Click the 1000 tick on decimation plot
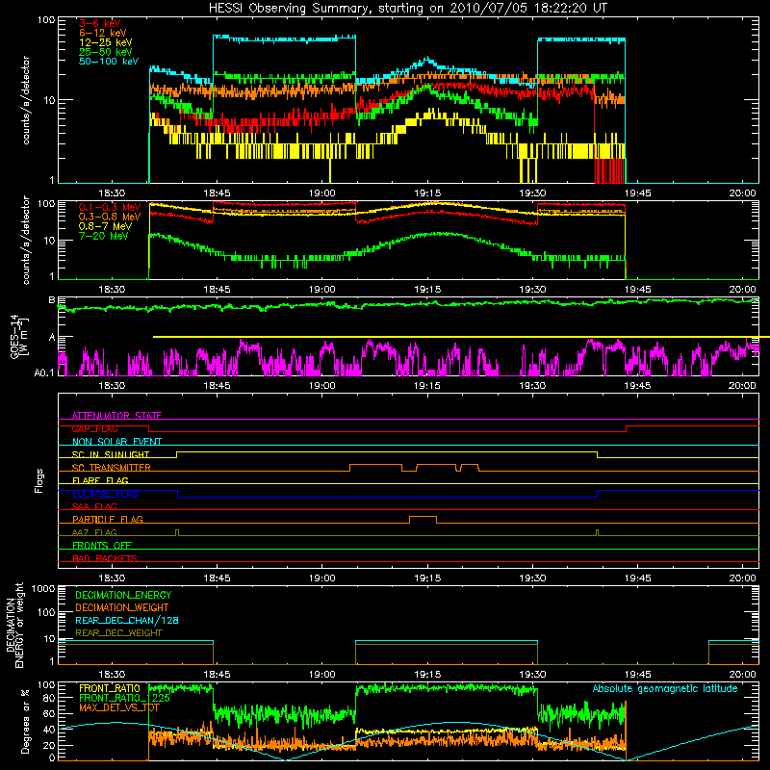Image resolution: width=770 pixels, height=770 pixels. click(43, 588)
